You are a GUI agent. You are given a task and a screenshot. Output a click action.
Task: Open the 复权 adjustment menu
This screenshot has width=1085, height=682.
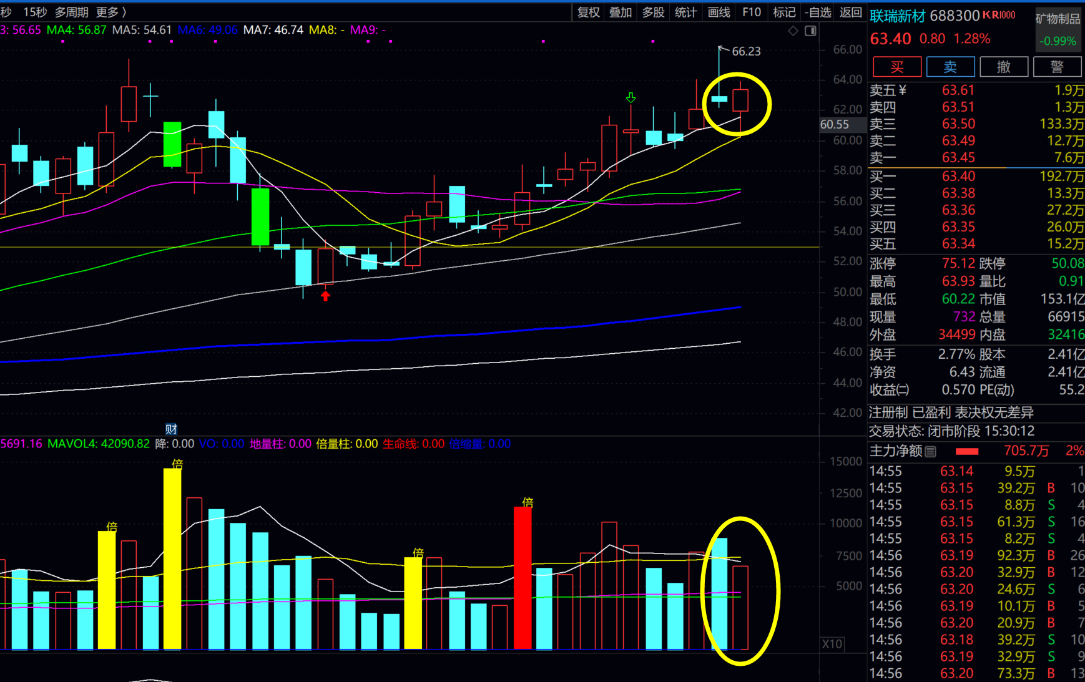[588, 12]
